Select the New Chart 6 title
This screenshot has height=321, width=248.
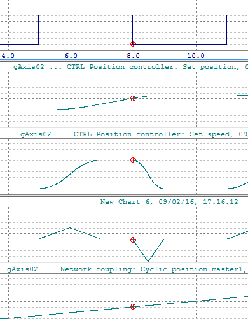click(169, 201)
